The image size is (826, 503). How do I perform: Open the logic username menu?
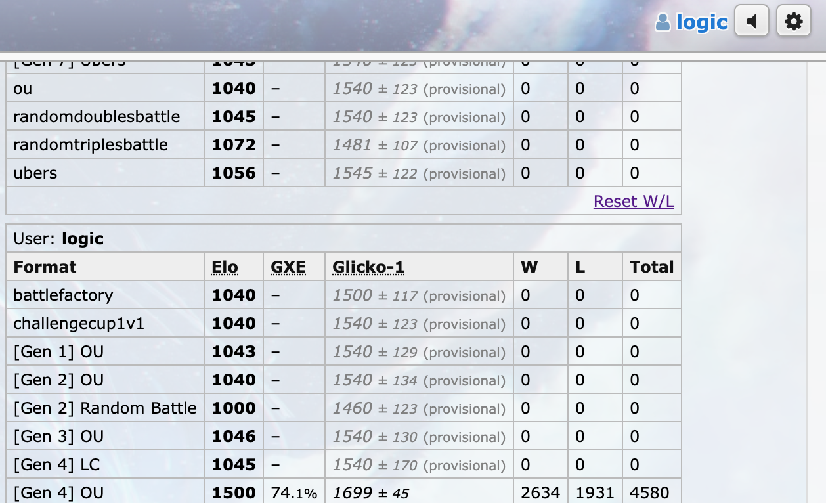coord(702,22)
